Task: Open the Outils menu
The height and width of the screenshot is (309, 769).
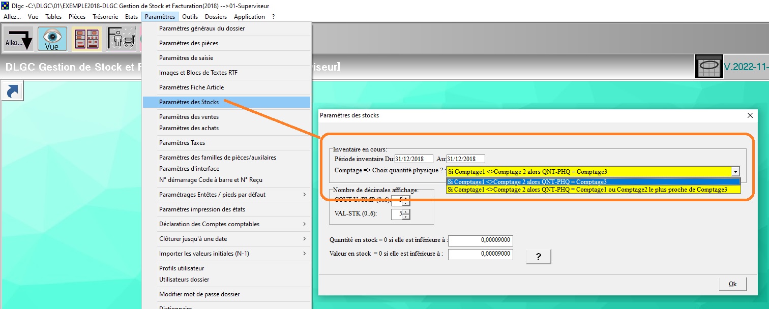Action: pos(190,16)
